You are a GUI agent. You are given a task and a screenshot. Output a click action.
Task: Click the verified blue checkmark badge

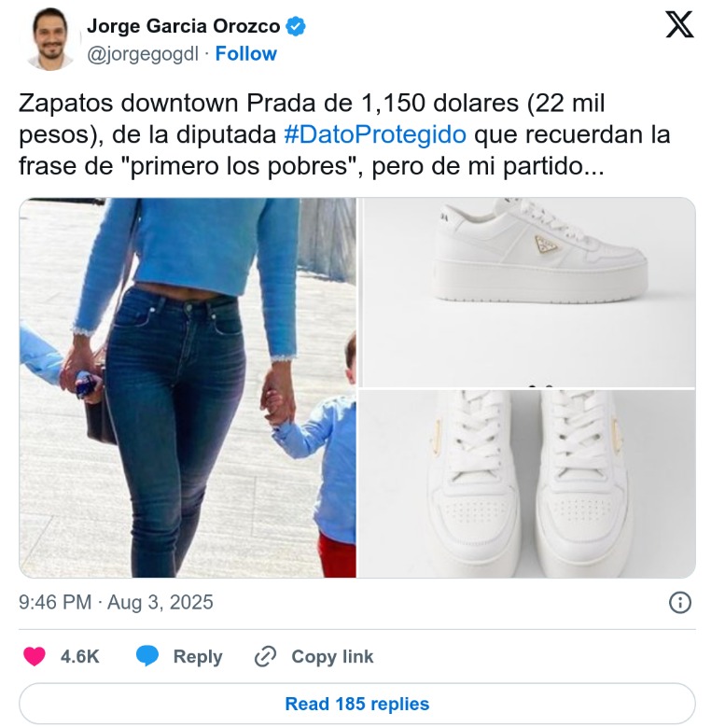(295, 26)
